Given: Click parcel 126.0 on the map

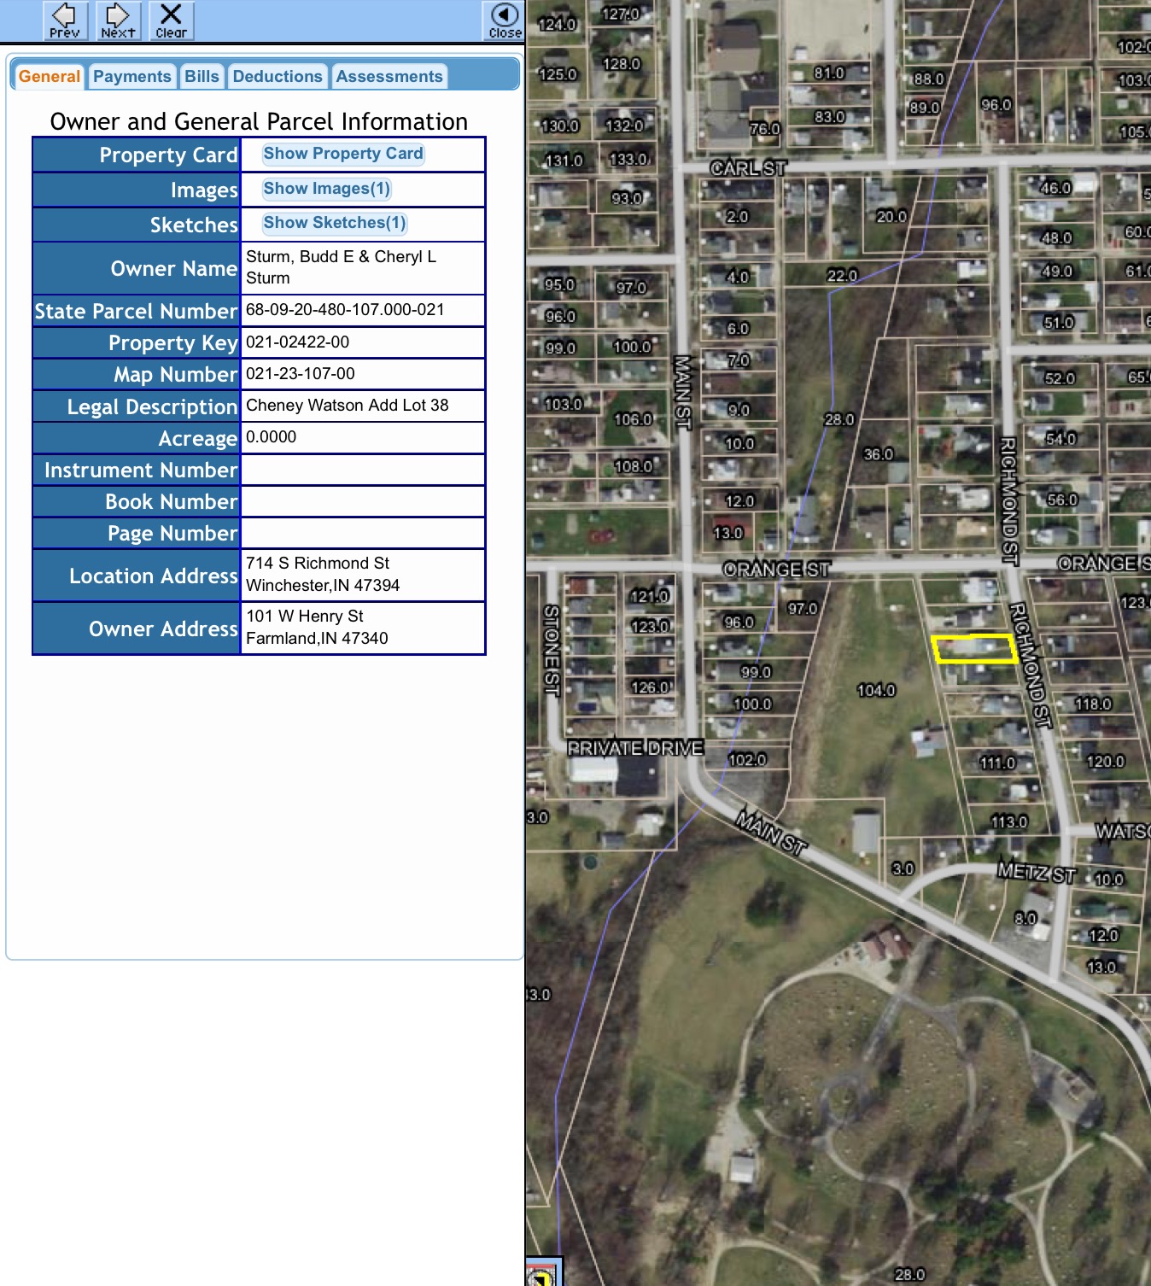Looking at the screenshot, I should tap(649, 687).
